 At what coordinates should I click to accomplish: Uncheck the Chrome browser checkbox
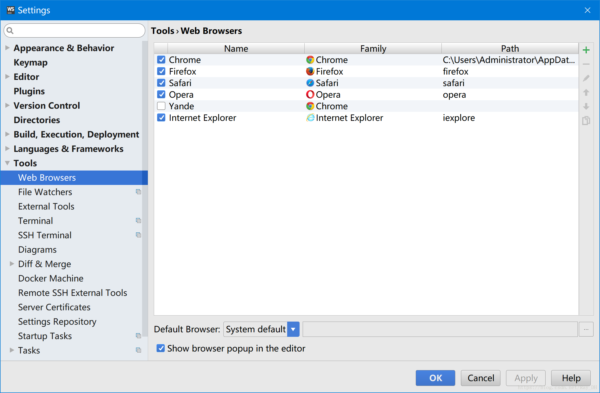(x=161, y=60)
